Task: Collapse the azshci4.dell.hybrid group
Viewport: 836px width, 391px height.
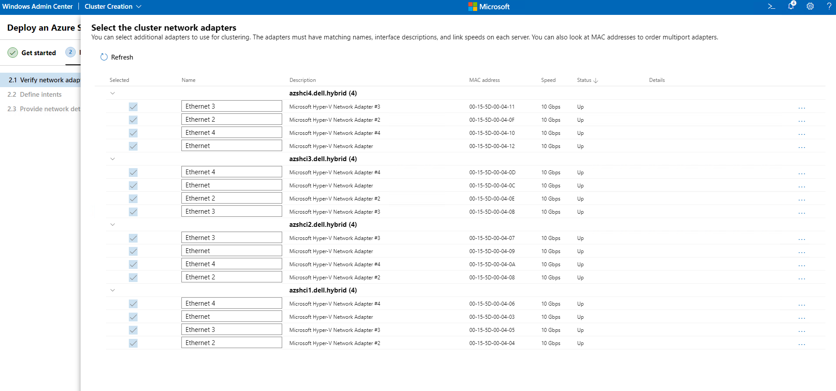Action: (113, 93)
